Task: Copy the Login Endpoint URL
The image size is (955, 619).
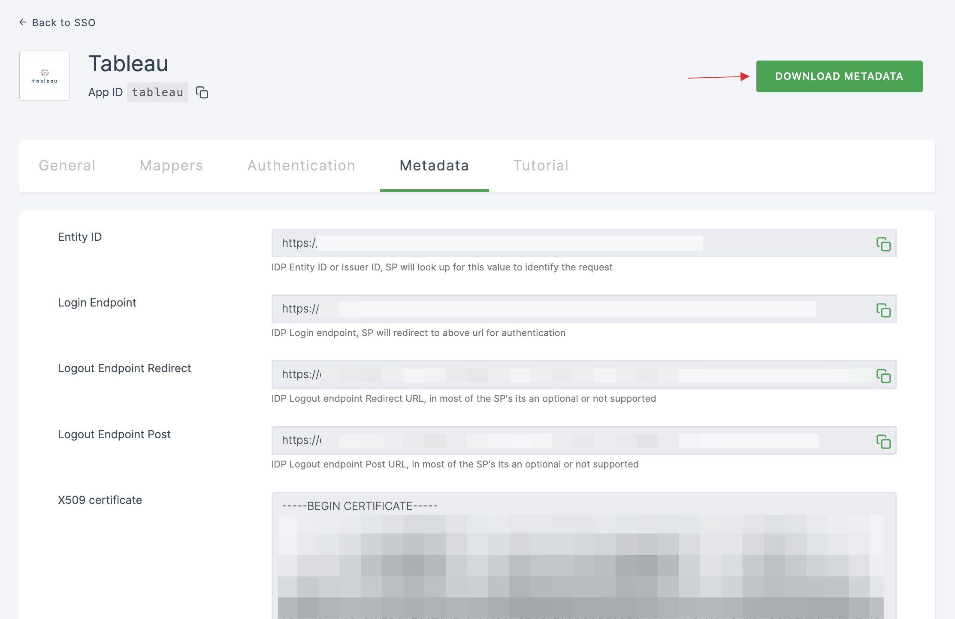Action: [x=883, y=310]
